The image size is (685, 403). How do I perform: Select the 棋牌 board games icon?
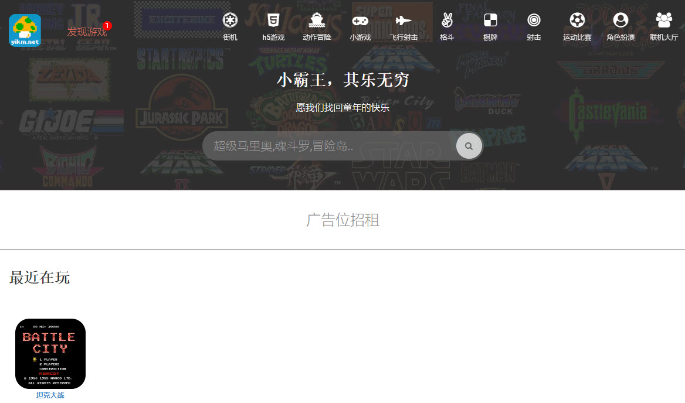490,25
